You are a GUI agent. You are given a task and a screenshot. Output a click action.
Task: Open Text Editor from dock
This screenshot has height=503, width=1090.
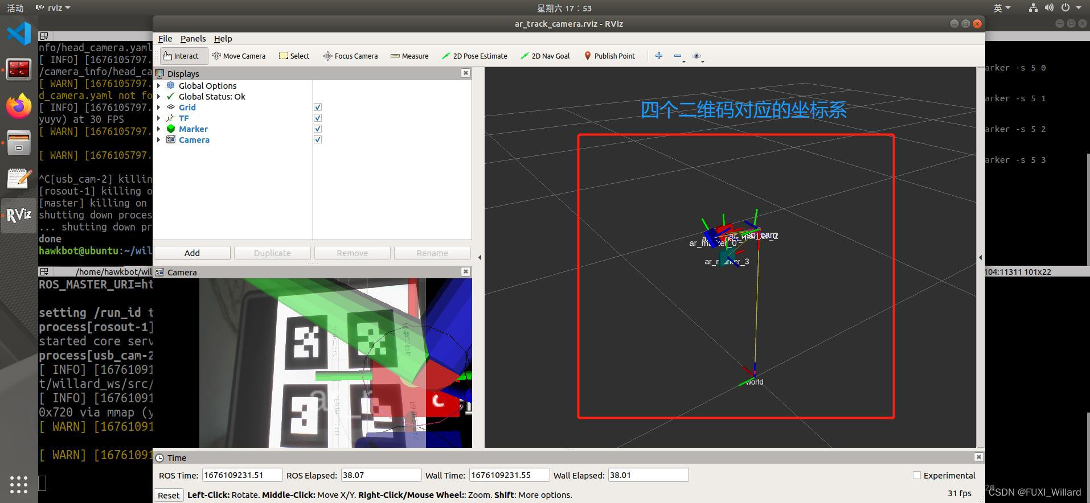pyautogui.click(x=19, y=179)
